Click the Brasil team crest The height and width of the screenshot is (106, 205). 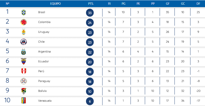24,13
